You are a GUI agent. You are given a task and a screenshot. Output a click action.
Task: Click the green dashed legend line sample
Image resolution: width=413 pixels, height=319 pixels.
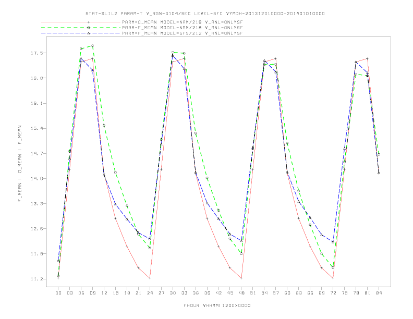81,28
